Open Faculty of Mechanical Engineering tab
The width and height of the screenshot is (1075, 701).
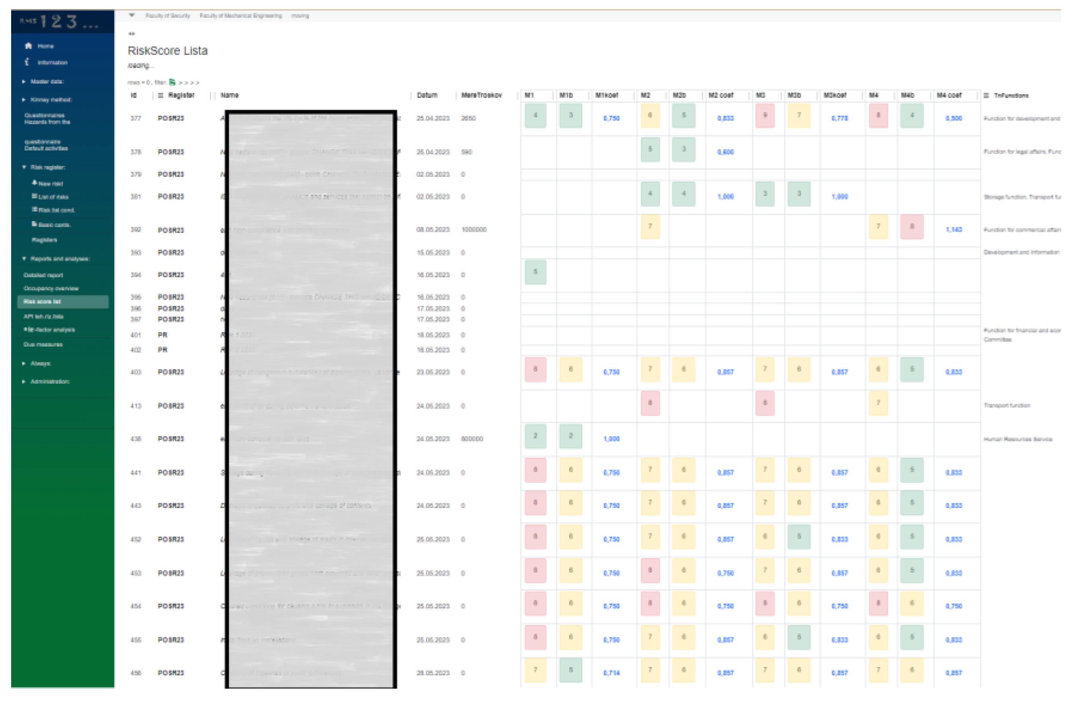pyautogui.click(x=241, y=16)
